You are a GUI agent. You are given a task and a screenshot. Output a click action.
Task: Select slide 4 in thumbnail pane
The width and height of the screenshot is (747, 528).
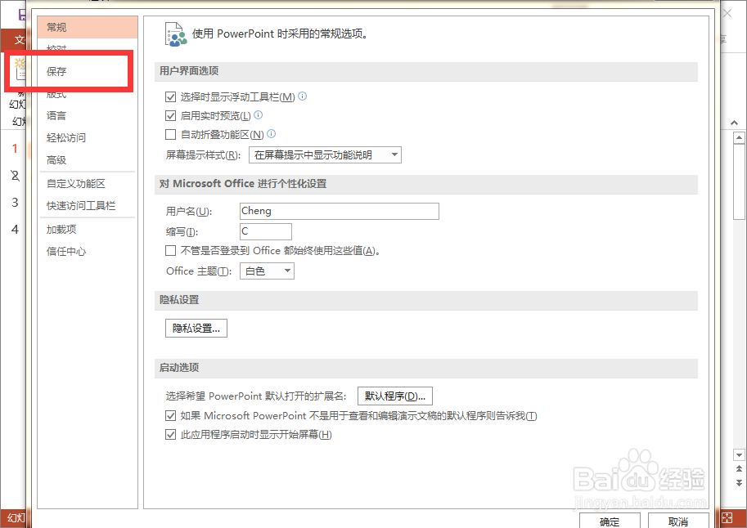(x=15, y=230)
